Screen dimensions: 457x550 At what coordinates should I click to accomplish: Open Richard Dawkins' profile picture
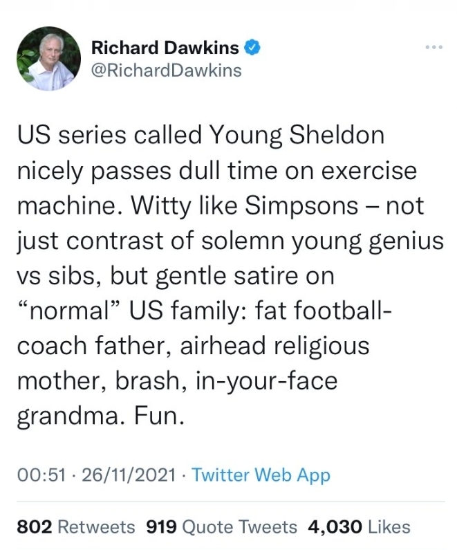(48, 59)
